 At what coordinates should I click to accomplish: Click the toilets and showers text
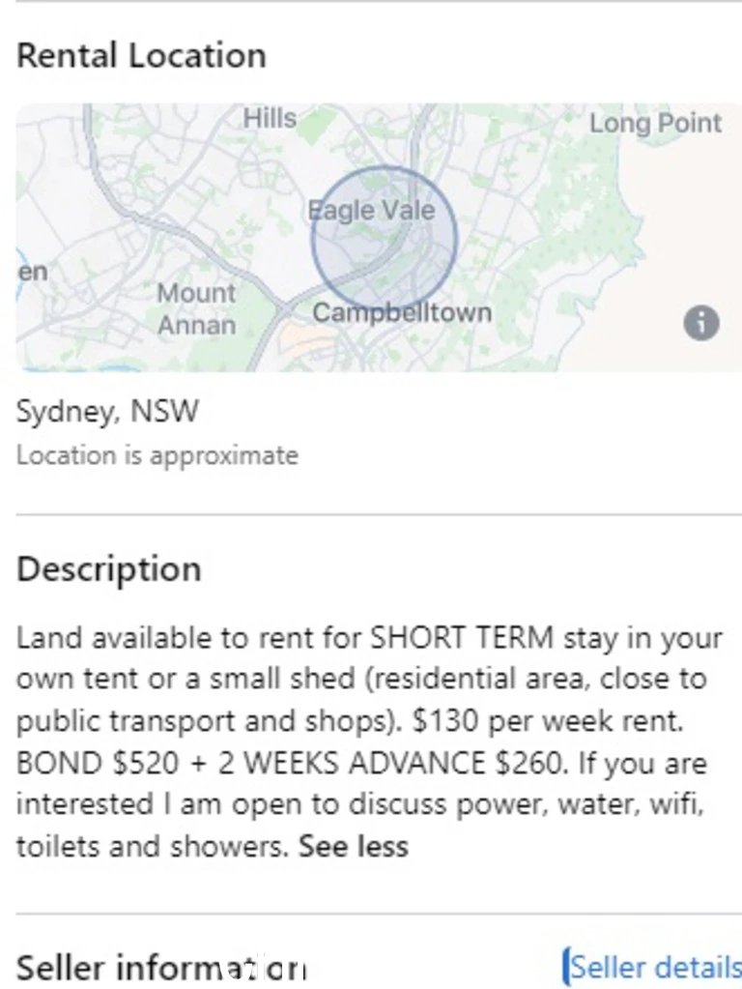[152, 846]
